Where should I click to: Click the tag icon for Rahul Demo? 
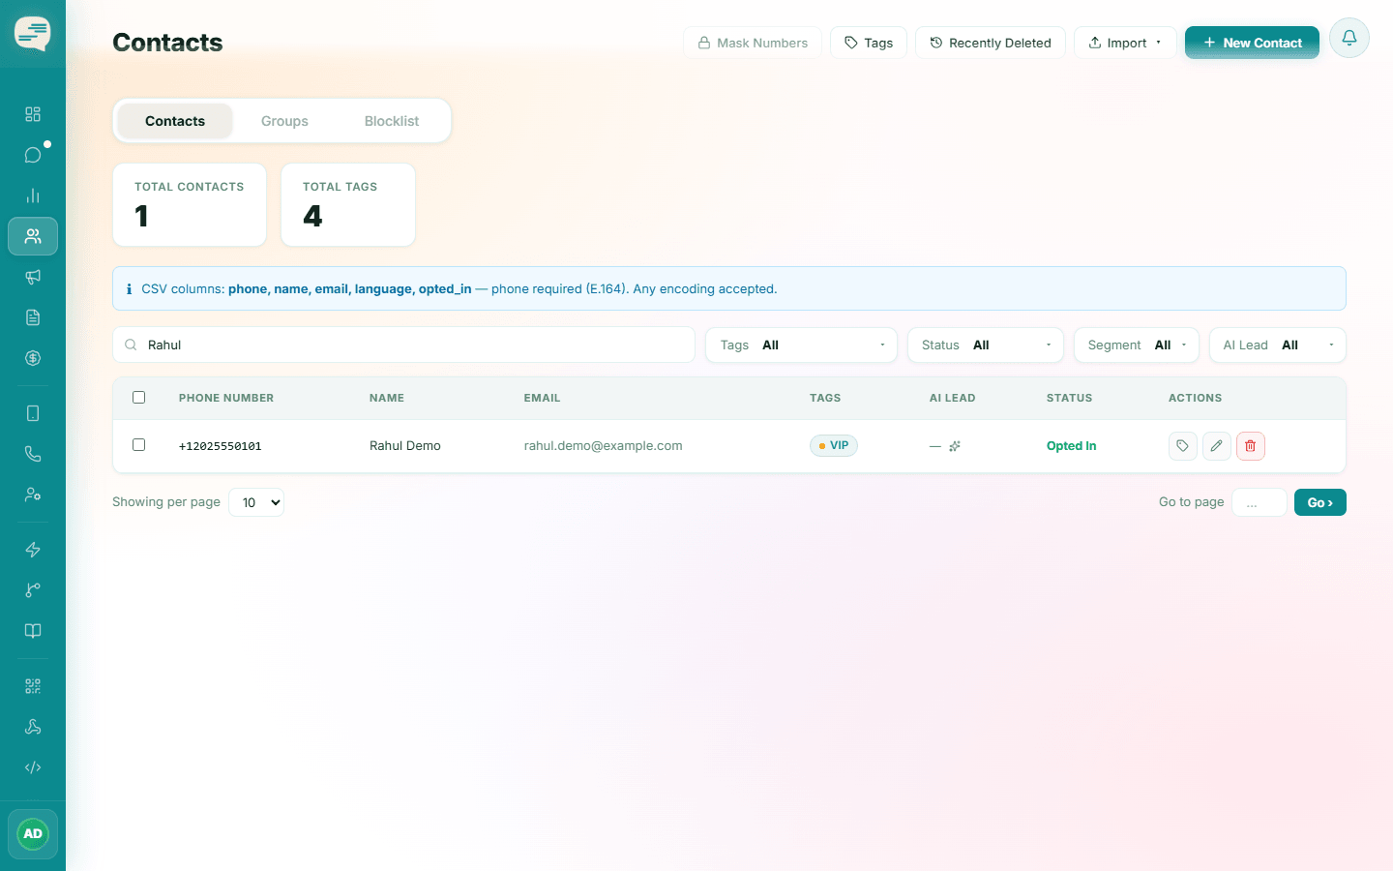(1183, 446)
